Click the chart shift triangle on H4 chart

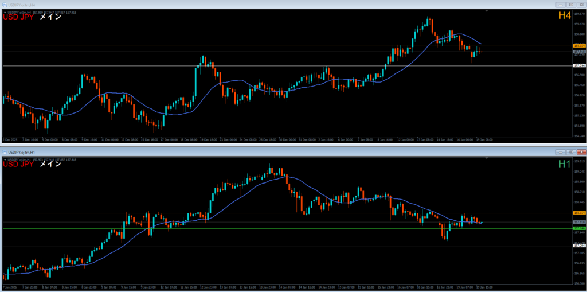coord(487,11)
